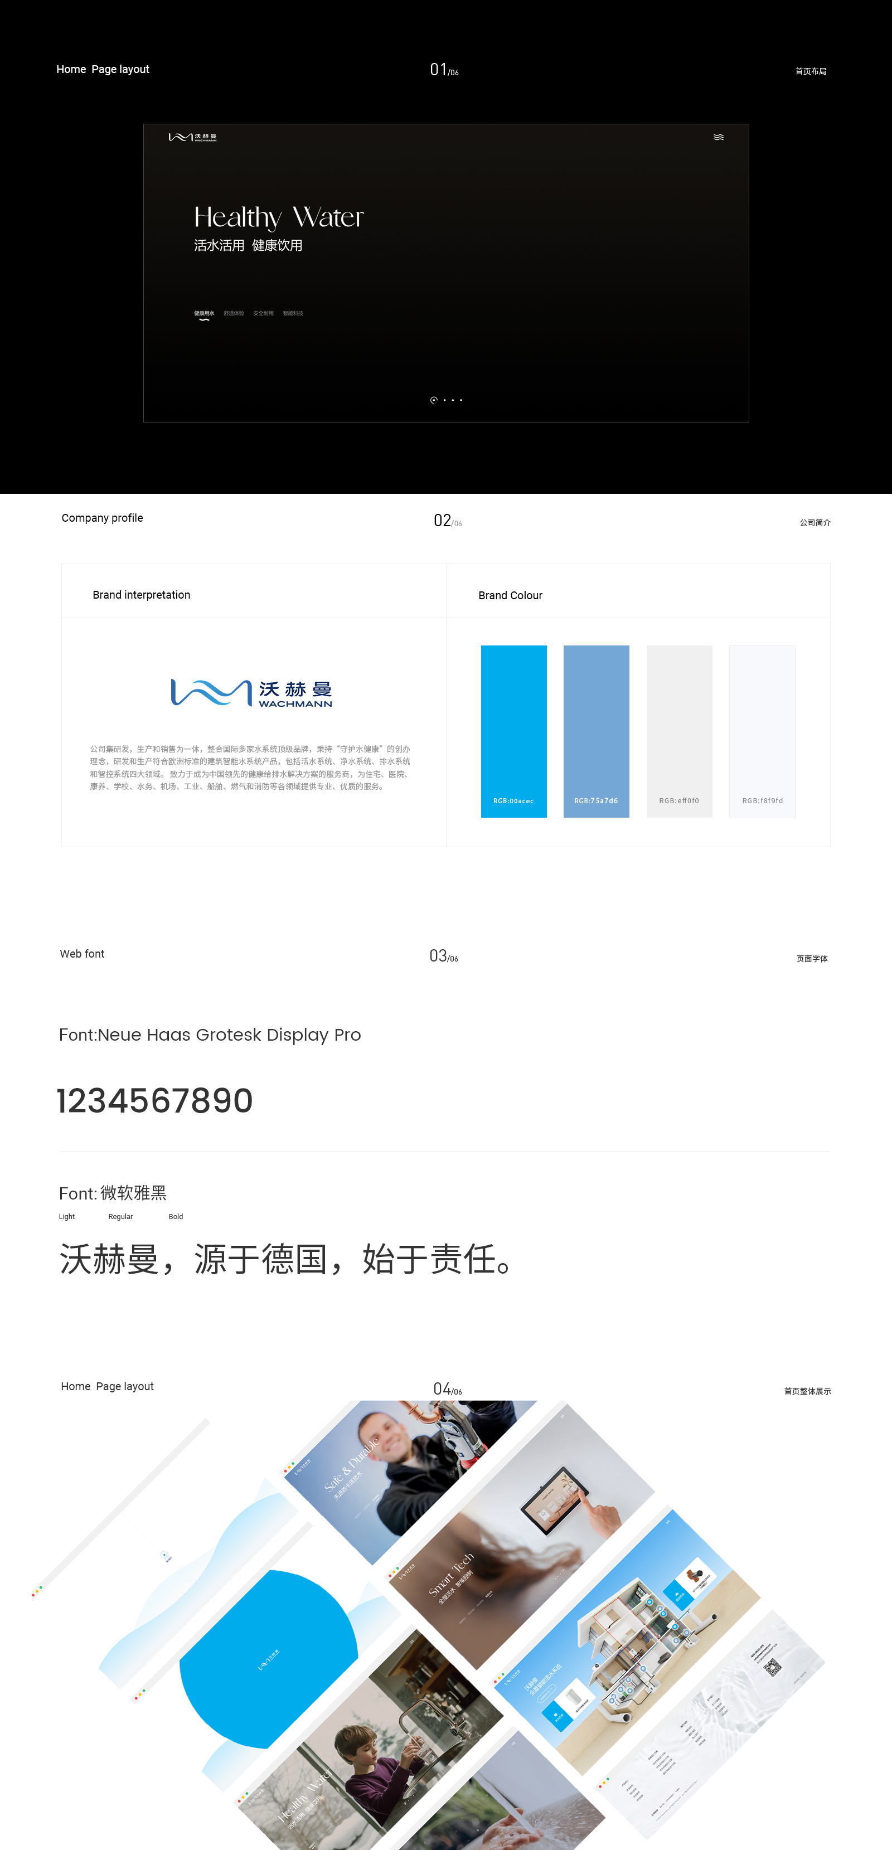Click the Healthy Water hero headline
892x1850 pixels.
(x=279, y=217)
